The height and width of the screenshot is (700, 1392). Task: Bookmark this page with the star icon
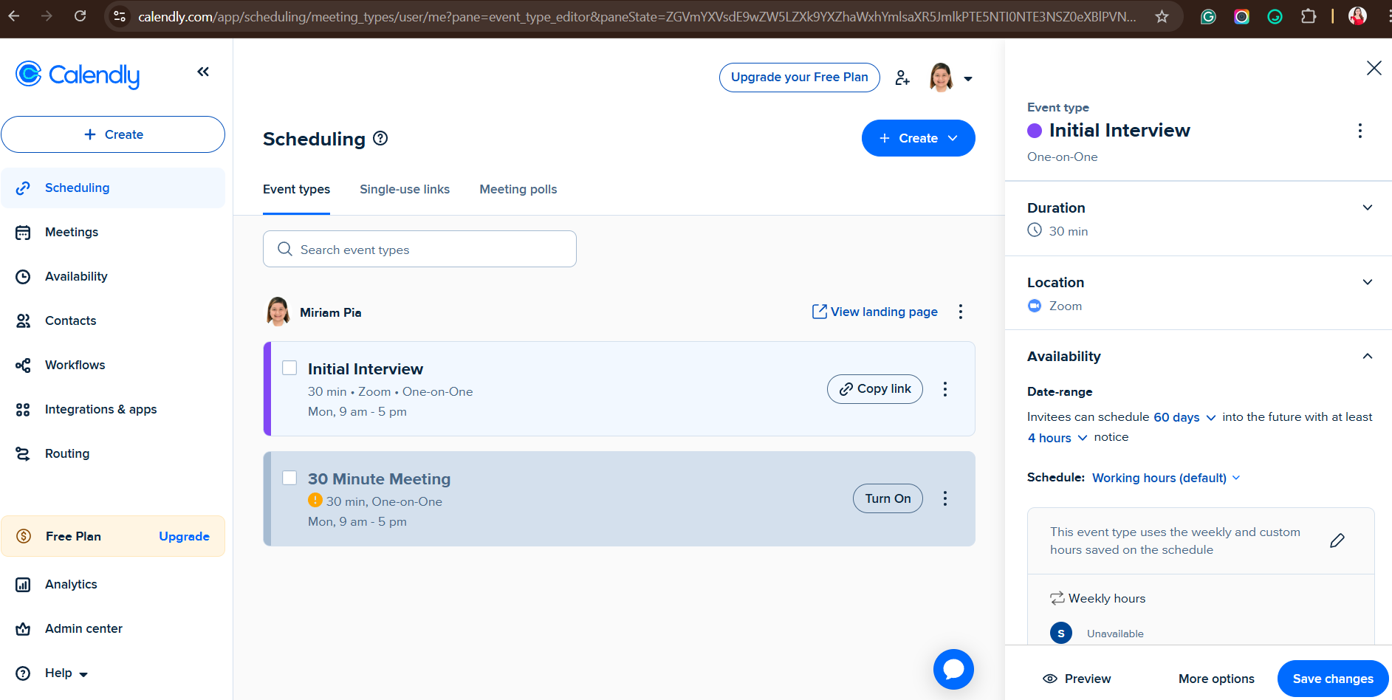click(x=1162, y=16)
